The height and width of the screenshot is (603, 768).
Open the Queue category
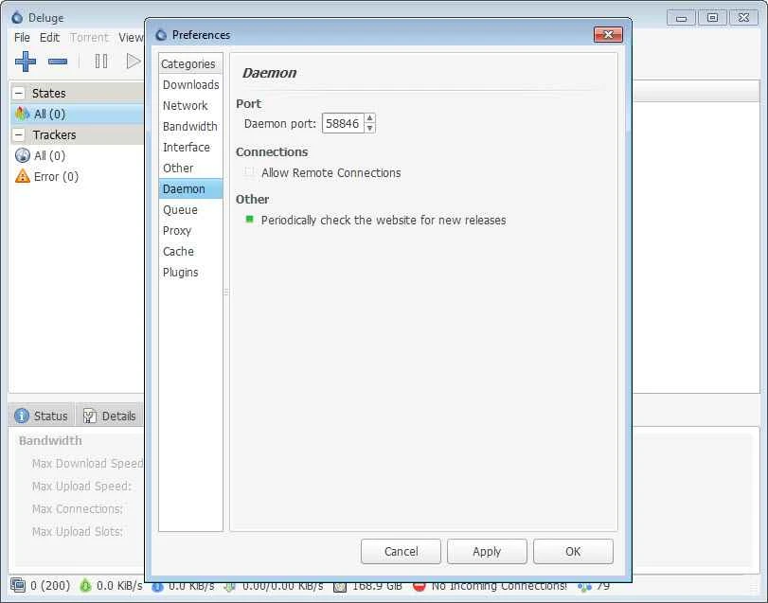coord(190,209)
